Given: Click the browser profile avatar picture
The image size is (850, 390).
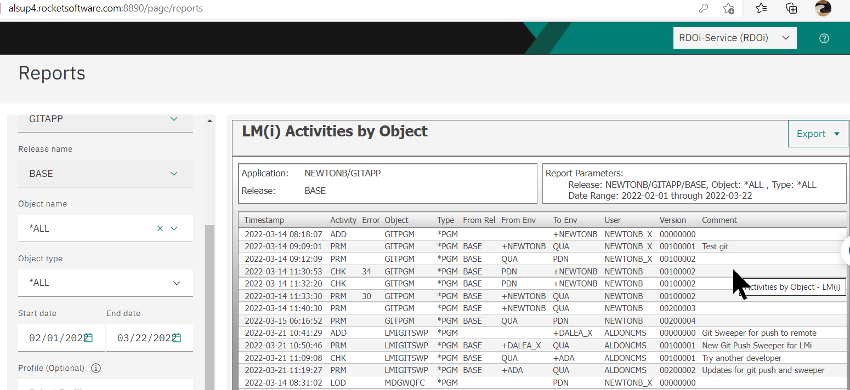Looking at the screenshot, I should click(823, 8).
